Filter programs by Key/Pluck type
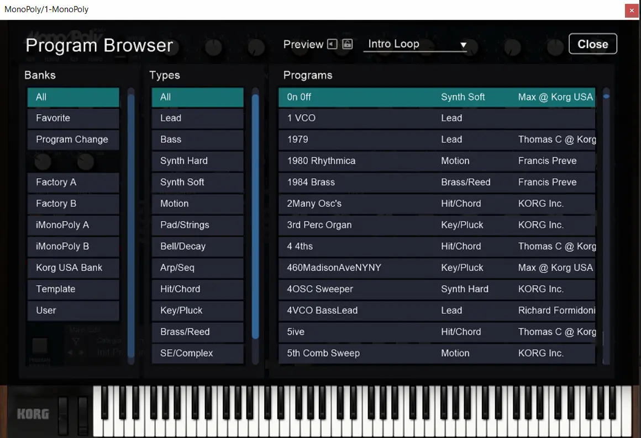Viewport: 641px width, 438px height. 197,311
